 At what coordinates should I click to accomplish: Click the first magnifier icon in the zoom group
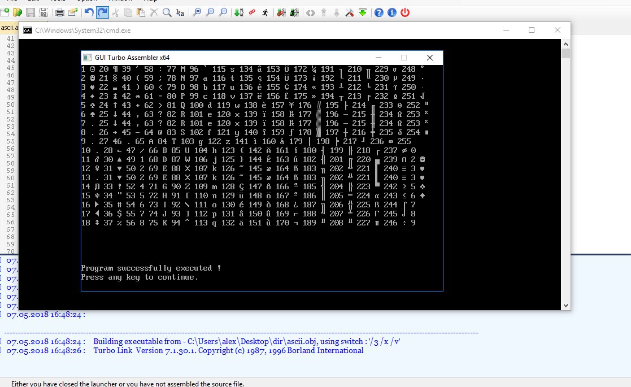coord(197,12)
